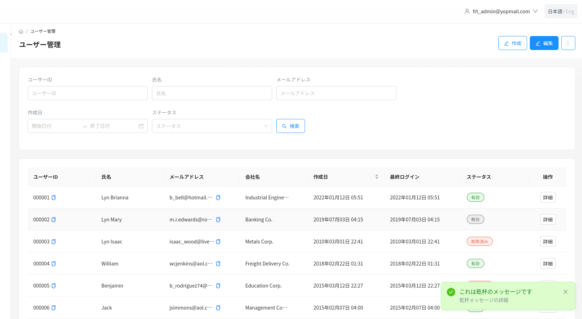Copy email wcjenkins@aol address
Viewport: 582px width, 319px height.
218,264
